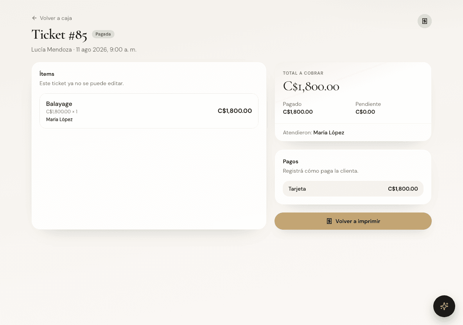Click receipt icon inside Volver a imprimir
The height and width of the screenshot is (325, 463).
tap(329, 221)
